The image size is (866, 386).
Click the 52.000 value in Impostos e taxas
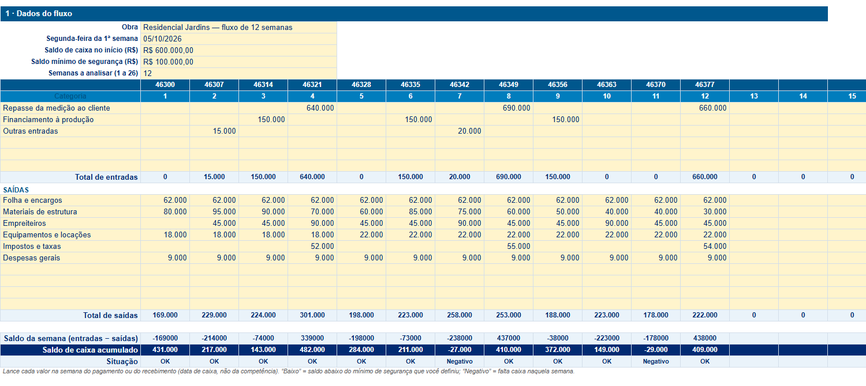312,246
